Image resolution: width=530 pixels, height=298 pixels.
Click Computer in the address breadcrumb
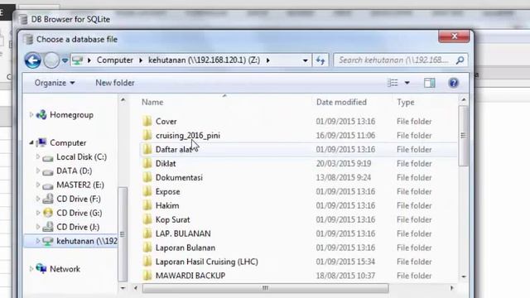click(115, 60)
